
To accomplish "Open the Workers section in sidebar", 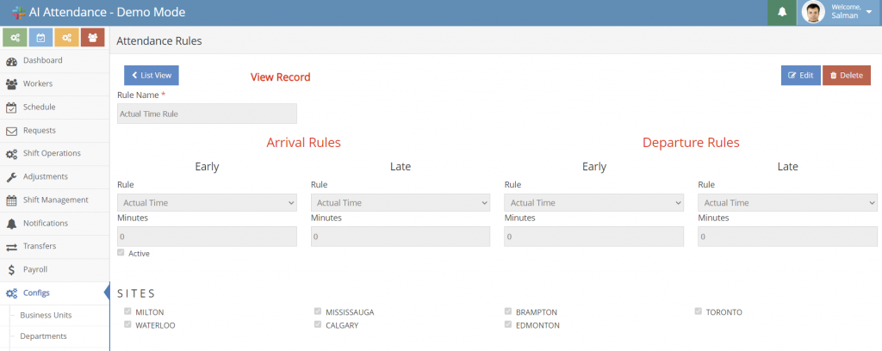I will tap(37, 83).
